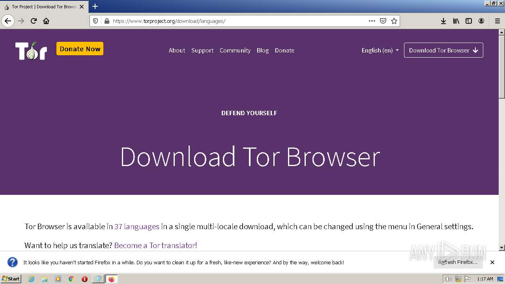505x284 pixels.
Task: Open Windows Explorer folder on taskbar
Action: [x=45, y=279]
